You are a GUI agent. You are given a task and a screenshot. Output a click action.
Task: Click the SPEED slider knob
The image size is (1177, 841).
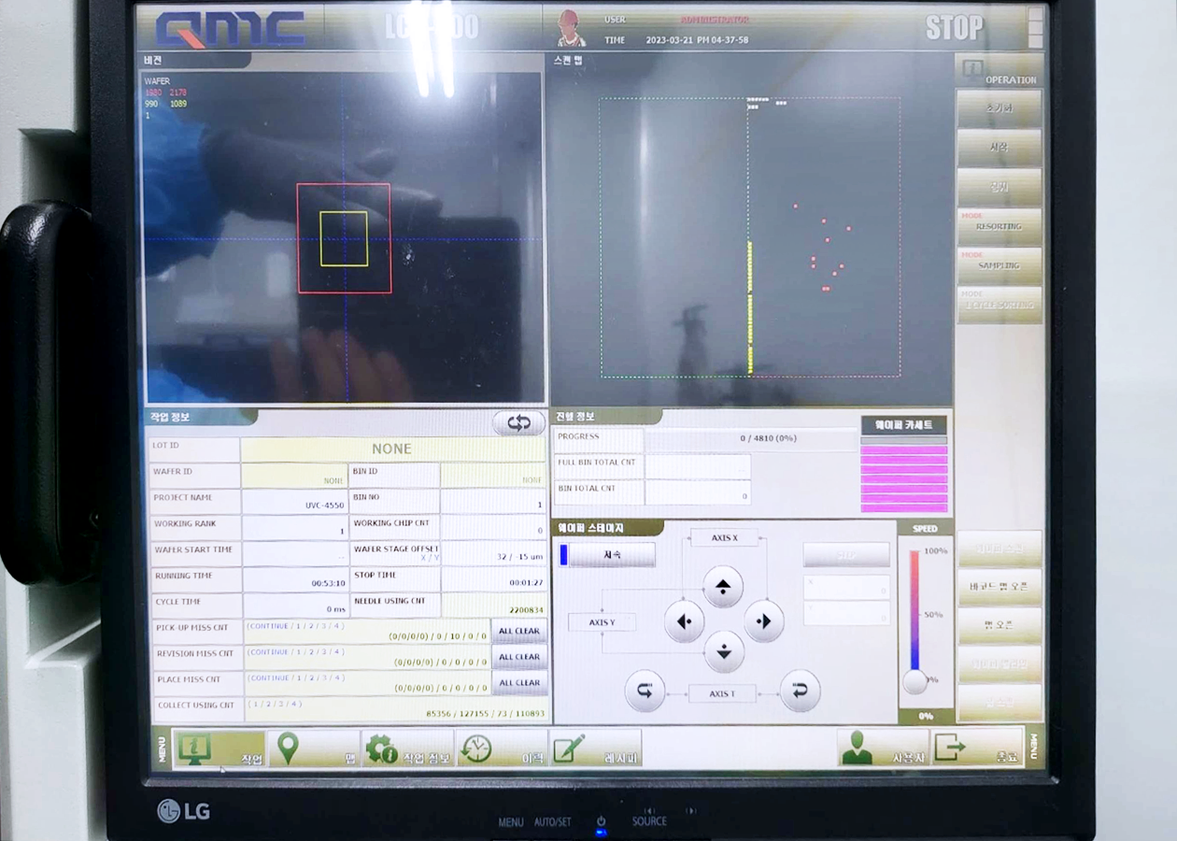pos(915,681)
